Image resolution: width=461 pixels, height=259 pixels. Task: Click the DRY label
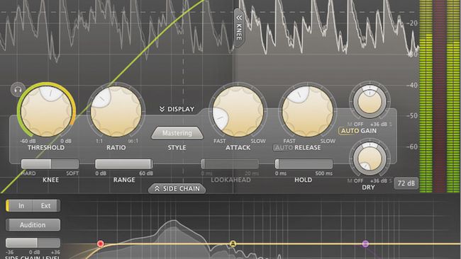pyautogui.click(x=368, y=187)
